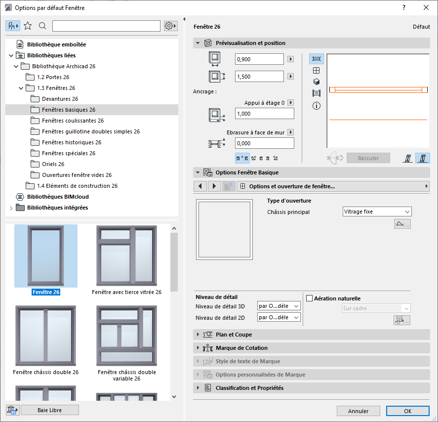This screenshot has width=438, height=422.
Task: Open the sun shading settings below Vitrage fixe
Action: (x=402, y=223)
